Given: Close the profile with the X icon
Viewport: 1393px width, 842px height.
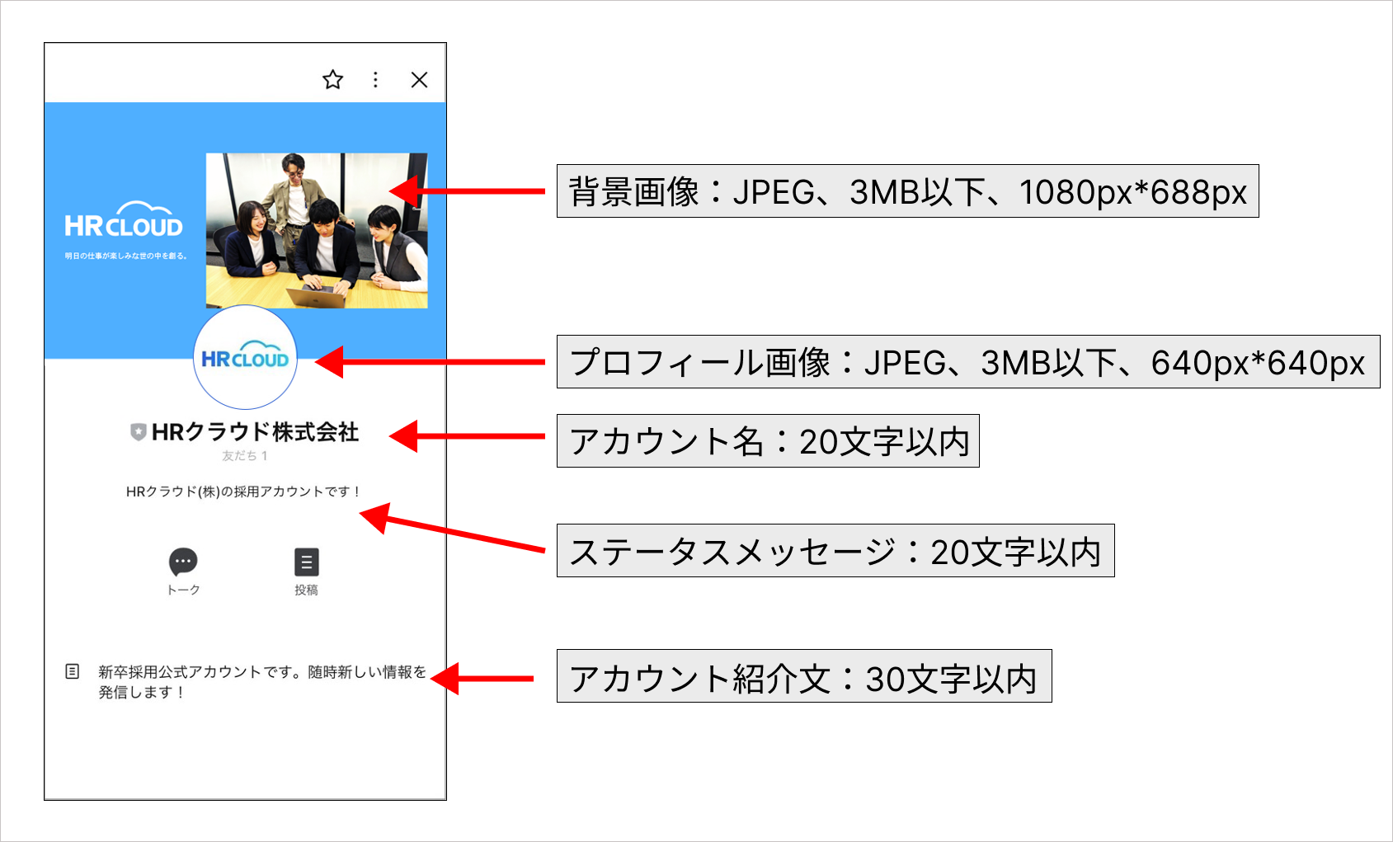Looking at the screenshot, I should pos(419,80).
